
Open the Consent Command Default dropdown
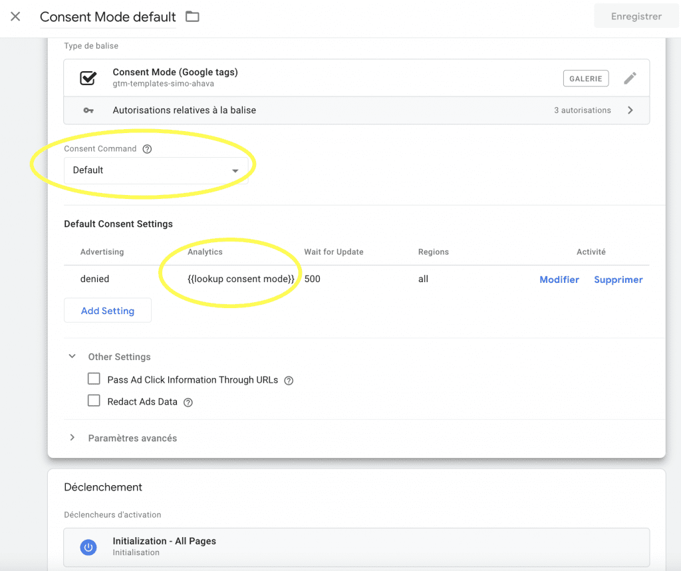[156, 170]
